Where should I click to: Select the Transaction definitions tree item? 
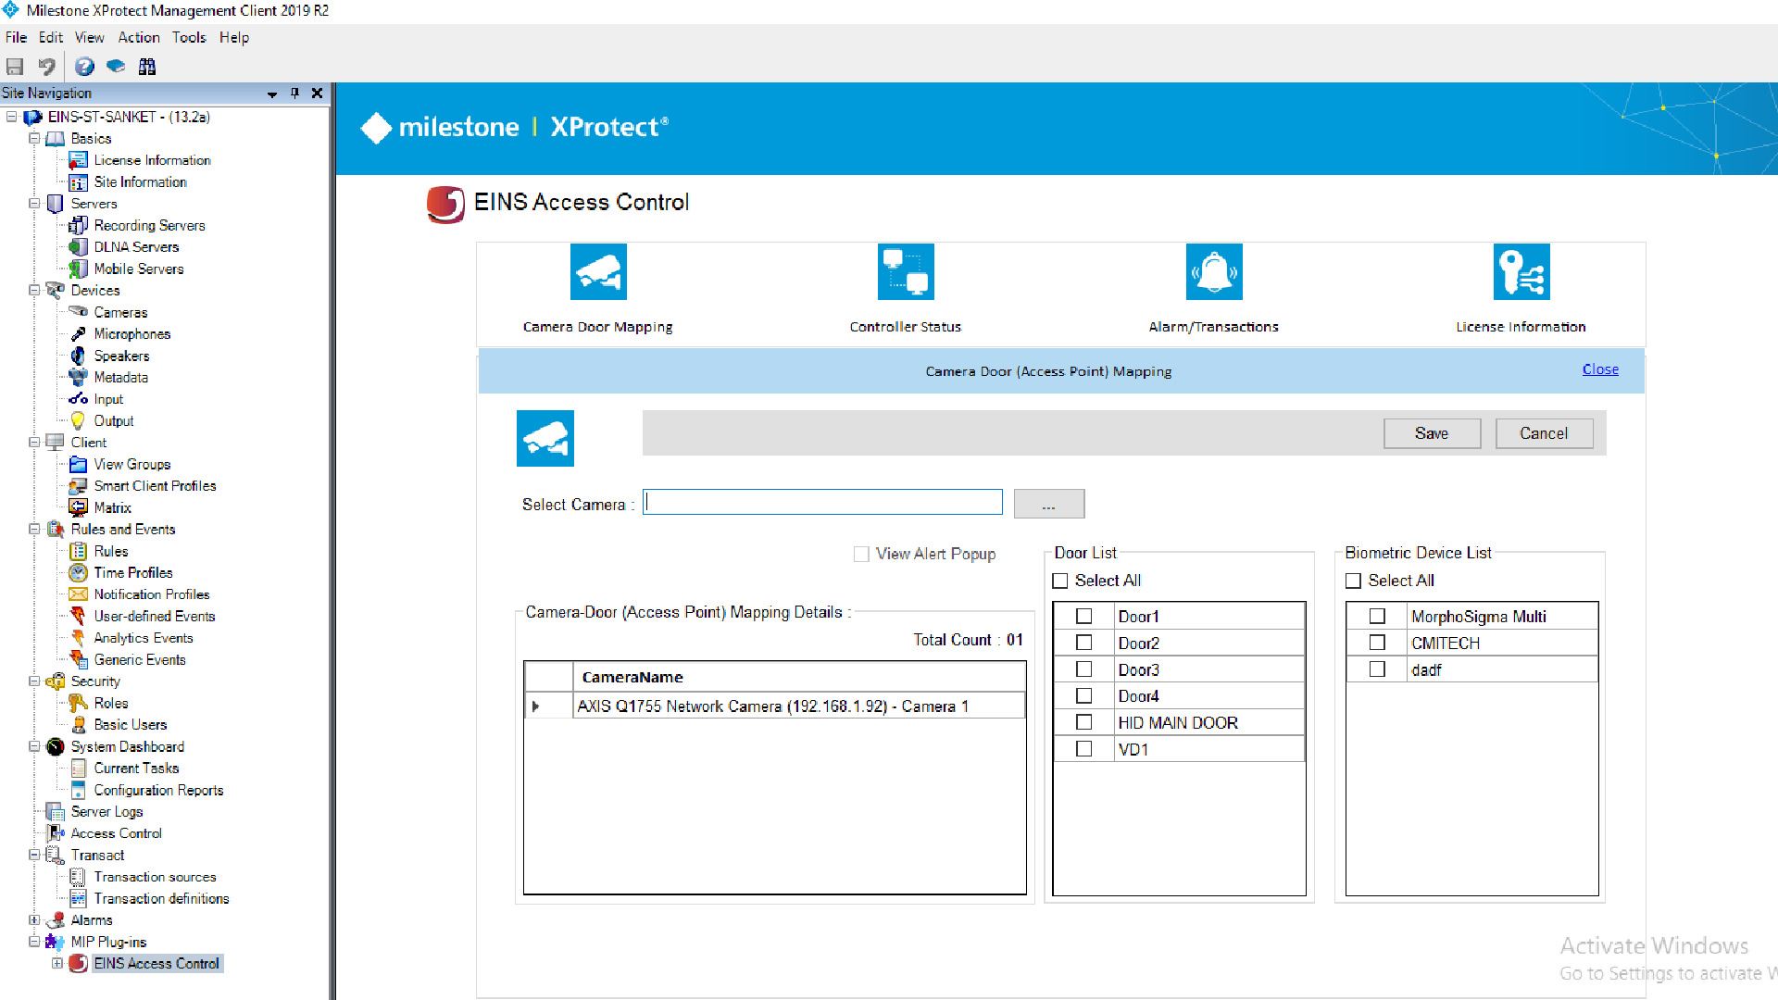(x=161, y=899)
